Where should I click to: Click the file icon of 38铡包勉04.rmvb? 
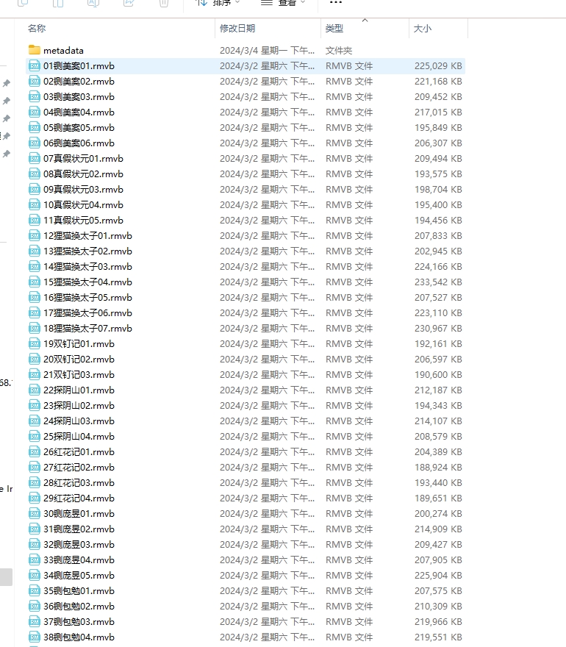(x=35, y=637)
